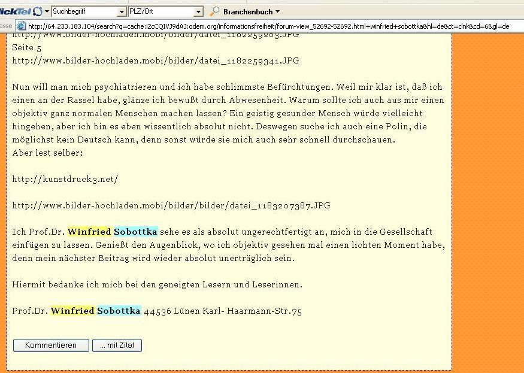524x373 pixels.
Task: Click the magnifying glass search icon
Action: 214,11
